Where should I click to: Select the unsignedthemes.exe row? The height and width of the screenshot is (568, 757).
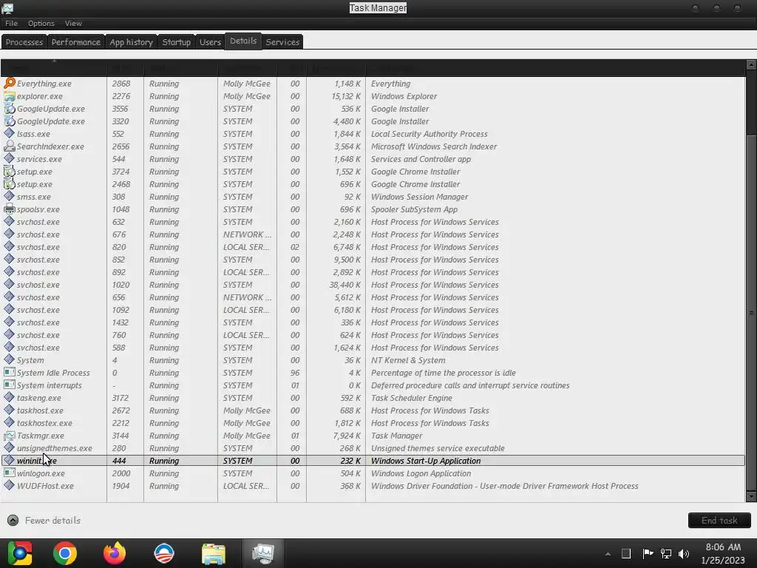point(373,447)
